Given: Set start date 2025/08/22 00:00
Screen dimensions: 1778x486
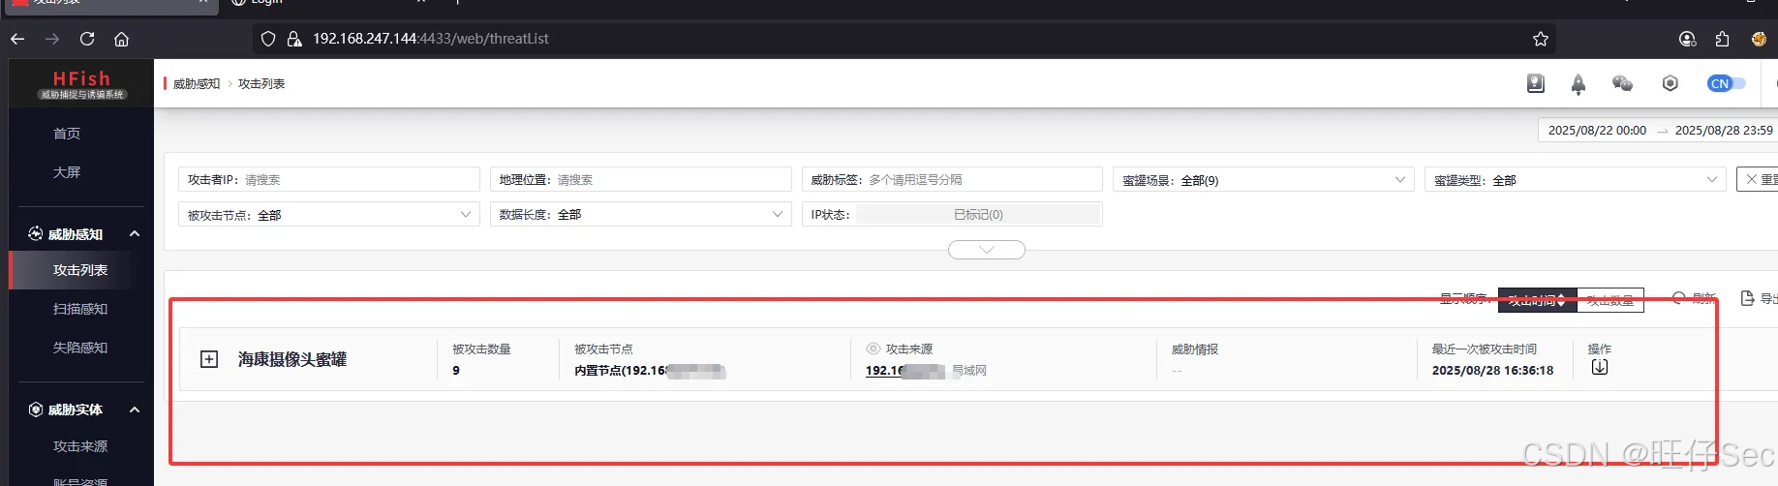Looking at the screenshot, I should tap(1597, 130).
